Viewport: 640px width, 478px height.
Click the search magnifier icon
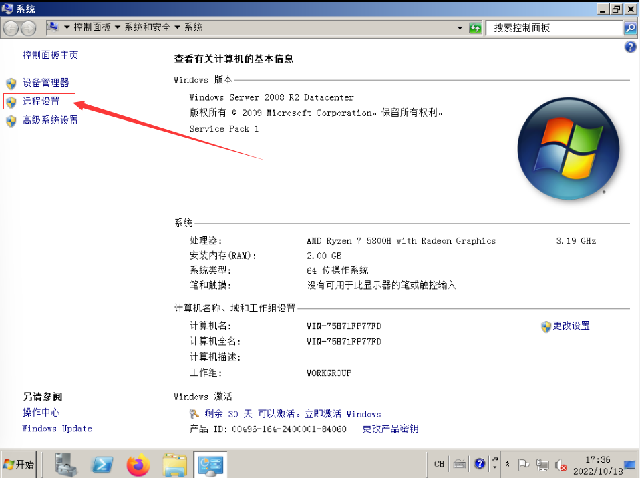pos(630,28)
